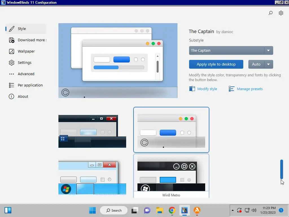This screenshot has height=217, width=289.
Task: Click the sync status tray icon
Action: point(239,210)
